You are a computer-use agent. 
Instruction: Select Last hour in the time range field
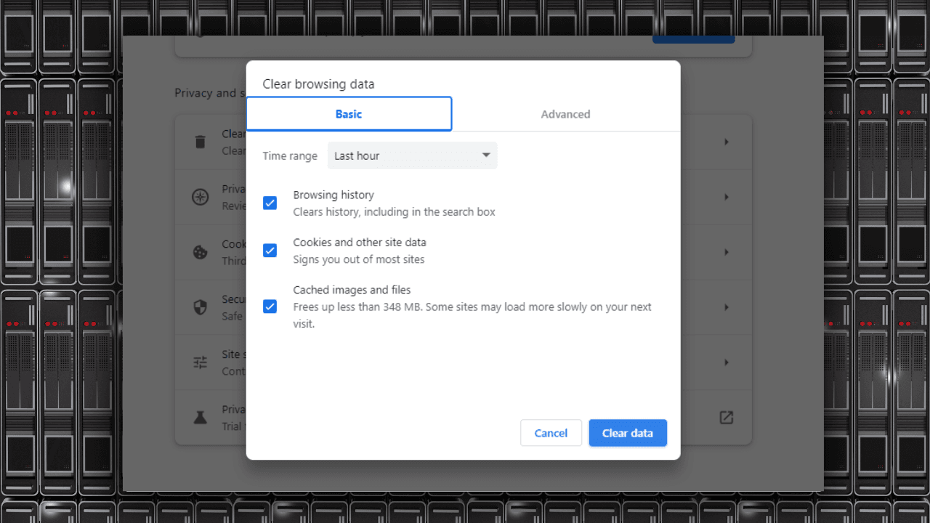[x=412, y=155]
